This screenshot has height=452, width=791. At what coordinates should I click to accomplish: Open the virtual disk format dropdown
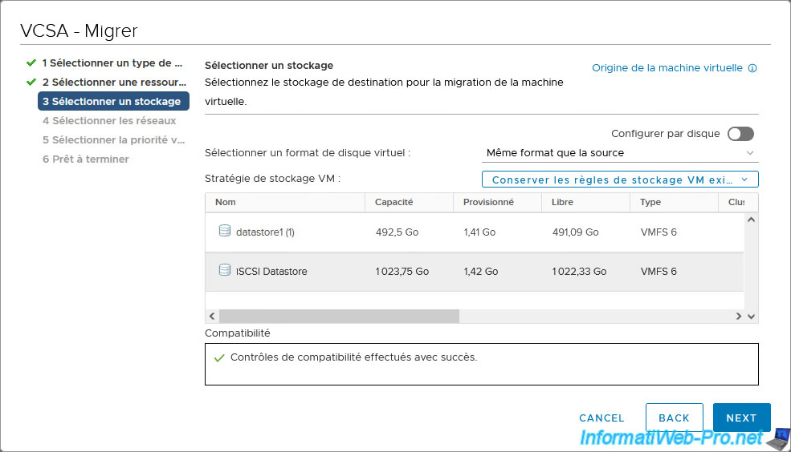click(620, 153)
